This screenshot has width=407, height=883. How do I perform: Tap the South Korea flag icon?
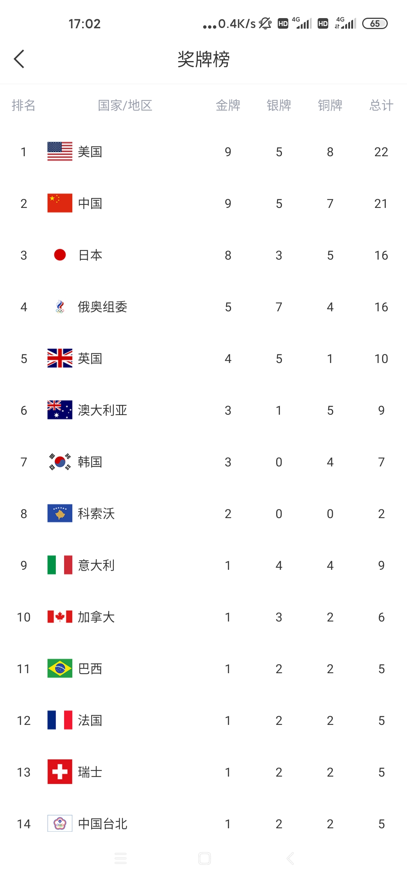pyautogui.click(x=60, y=462)
